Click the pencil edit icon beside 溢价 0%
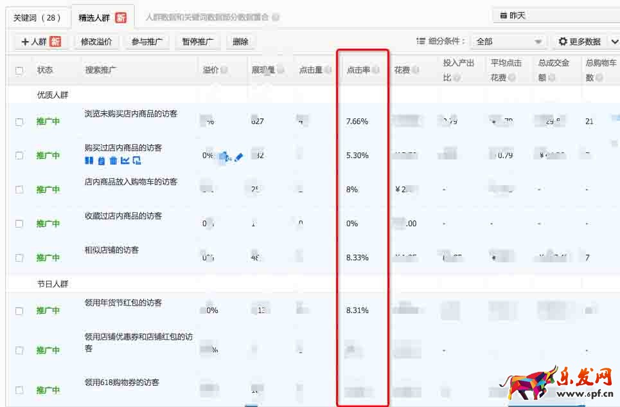Screen dimensions: 620x407 tap(238, 156)
